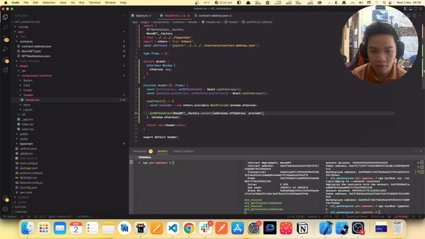Open System Preferences from the Dock
The width and height of the screenshot is (425, 239).
pyautogui.click(x=254, y=228)
